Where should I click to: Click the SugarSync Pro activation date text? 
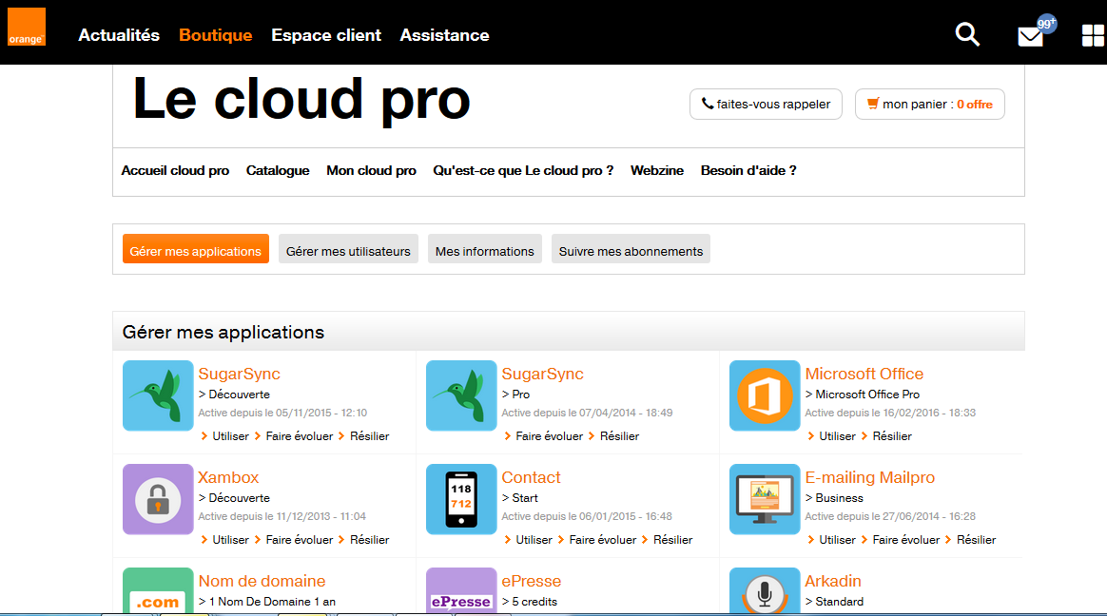point(588,413)
